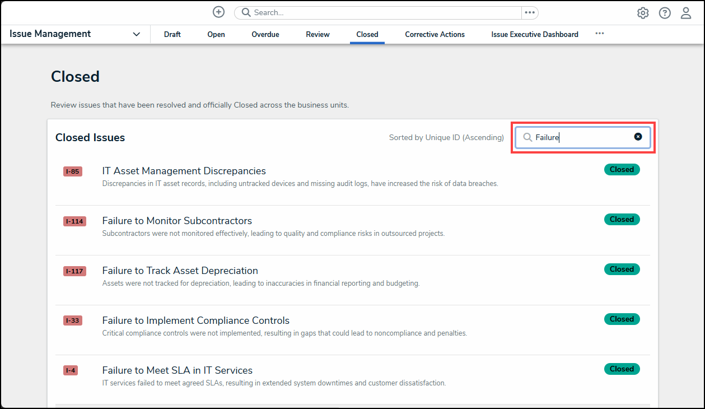The height and width of the screenshot is (409, 705).
Task: Open the Corrective Actions tab
Action: point(435,34)
